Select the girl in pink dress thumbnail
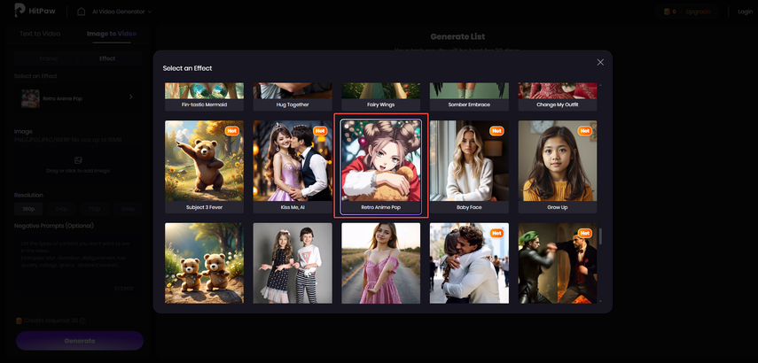Screen dimensions: 758x363 [x=381, y=263]
